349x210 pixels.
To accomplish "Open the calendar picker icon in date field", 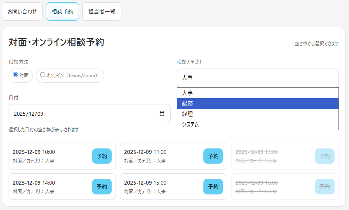I will [162, 114].
